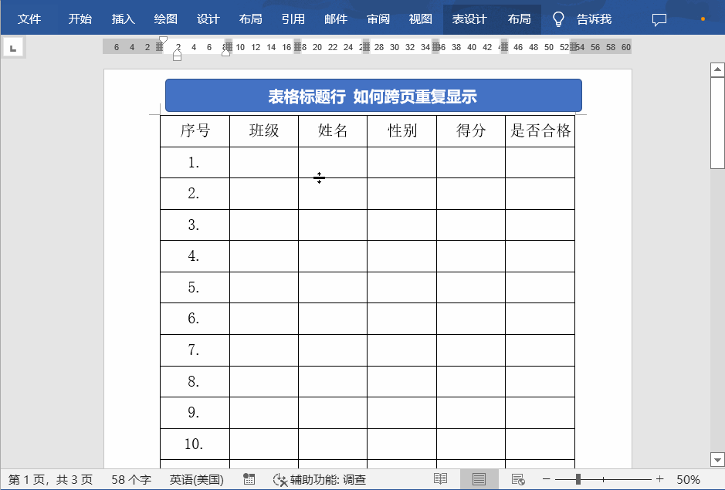Viewport: 725px width, 490px height.
Task: Click the zoom in plus button
Action: pos(660,479)
